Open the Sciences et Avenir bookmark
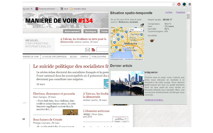The width and height of the screenshot is (213, 133). pos(47,9)
